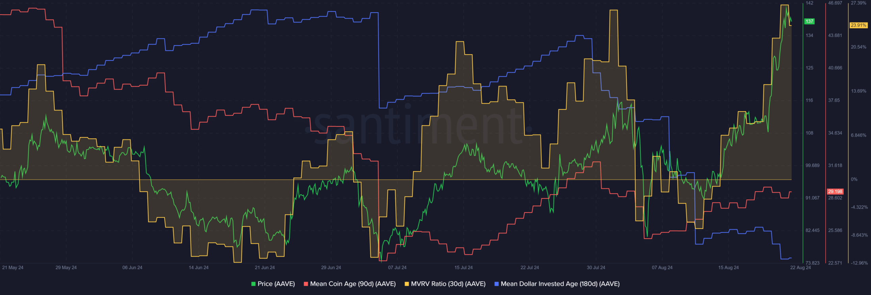The image size is (871, 295).
Task: Click the 91.067 price axis value
Action: (x=812, y=198)
